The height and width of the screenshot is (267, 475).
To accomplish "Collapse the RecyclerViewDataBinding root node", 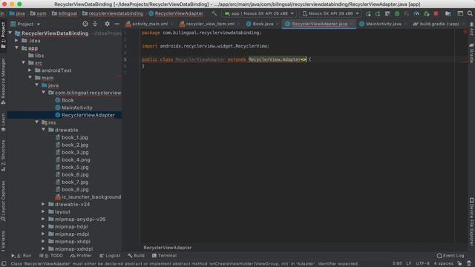I will click(10, 33).
